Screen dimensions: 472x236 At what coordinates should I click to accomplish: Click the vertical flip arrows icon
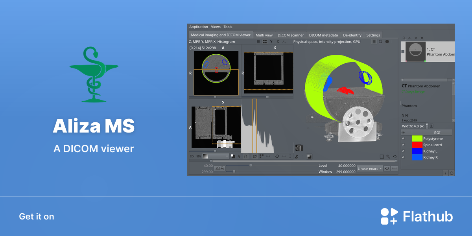tap(290, 156)
